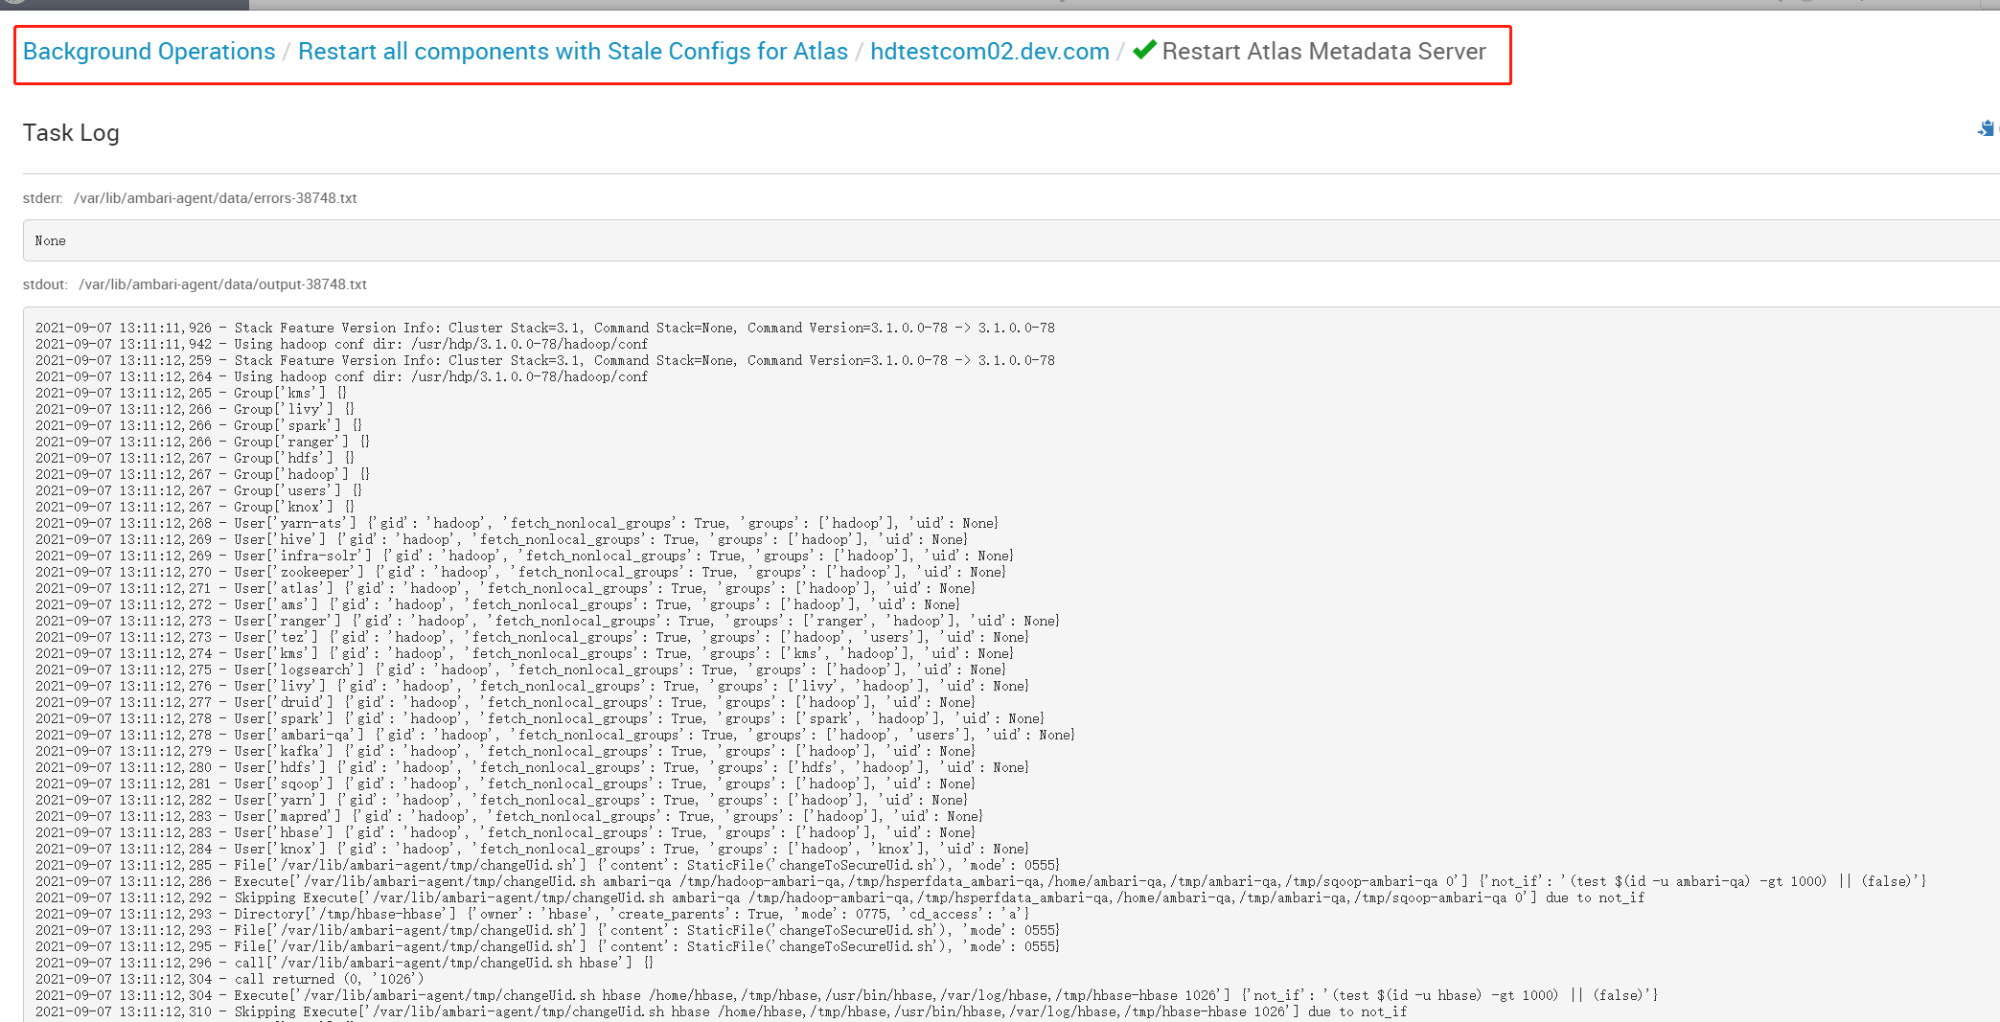Image resolution: width=2000 pixels, height=1022 pixels.
Task: Open 'Restart all components with Stale Configs' link
Action: pyautogui.click(x=573, y=52)
